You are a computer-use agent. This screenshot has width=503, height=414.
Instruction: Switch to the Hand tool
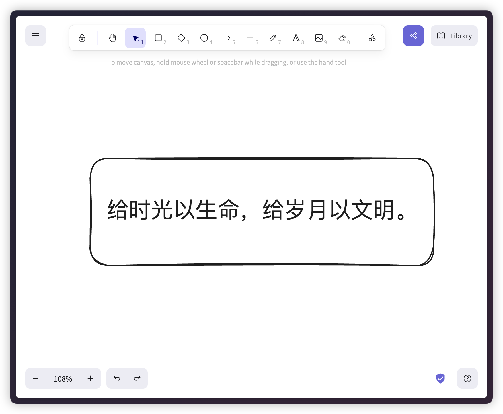click(x=112, y=38)
